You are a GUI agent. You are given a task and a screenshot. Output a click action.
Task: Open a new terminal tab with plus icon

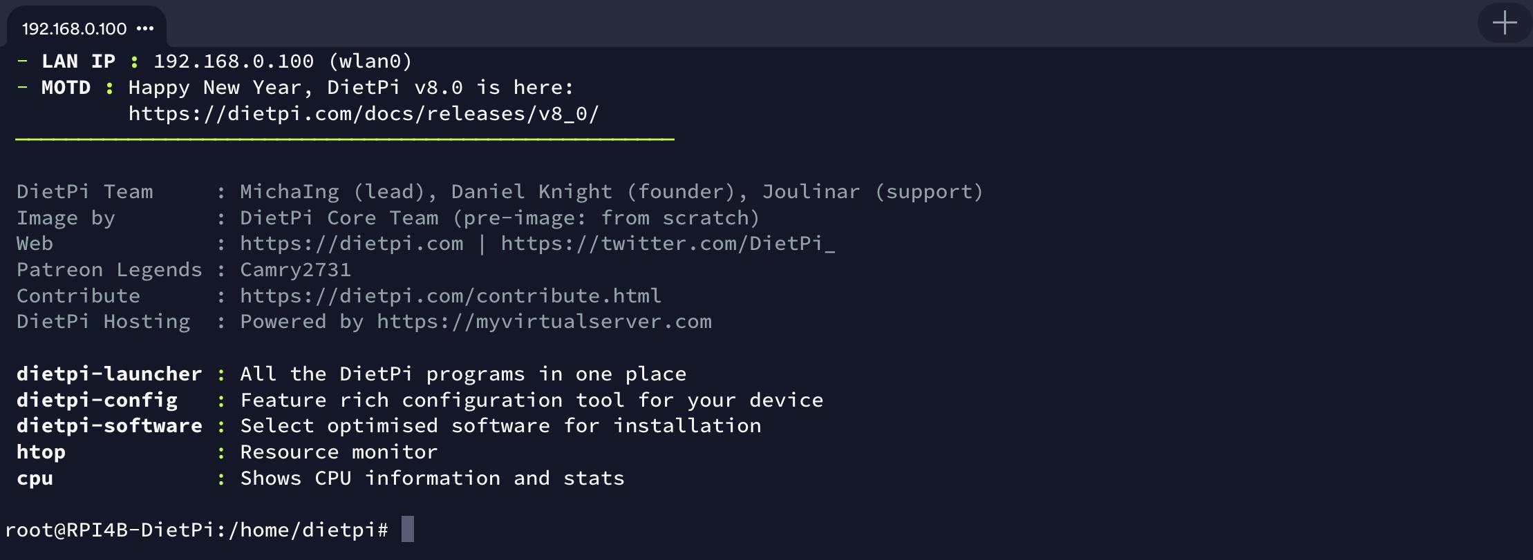[x=1504, y=23]
